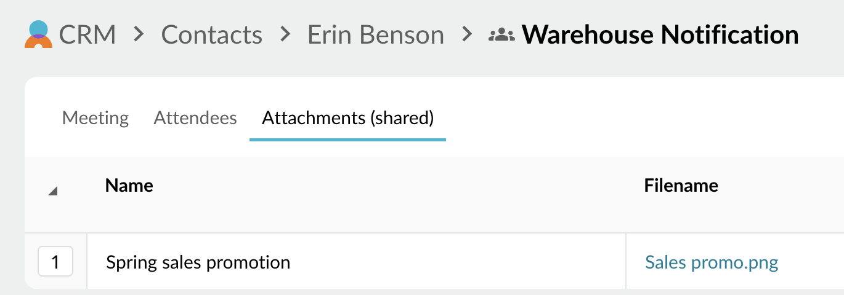Click the Spring sales promotion cell
This screenshot has width=844, height=295.
click(198, 262)
